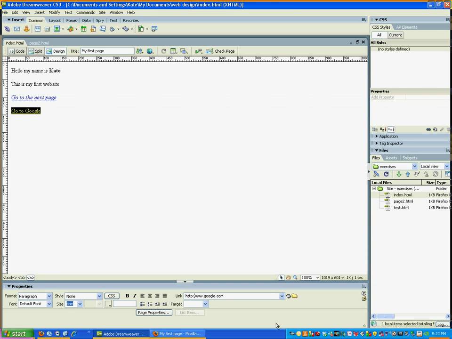Toggle Italic in Properties panel
This screenshot has height=339, width=452.
(135, 296)
